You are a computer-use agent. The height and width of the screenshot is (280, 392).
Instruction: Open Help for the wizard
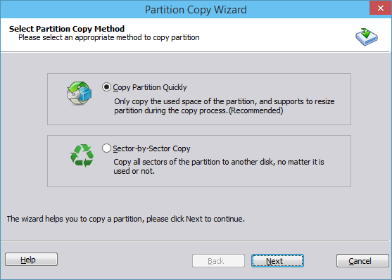(x=31, y=260)
